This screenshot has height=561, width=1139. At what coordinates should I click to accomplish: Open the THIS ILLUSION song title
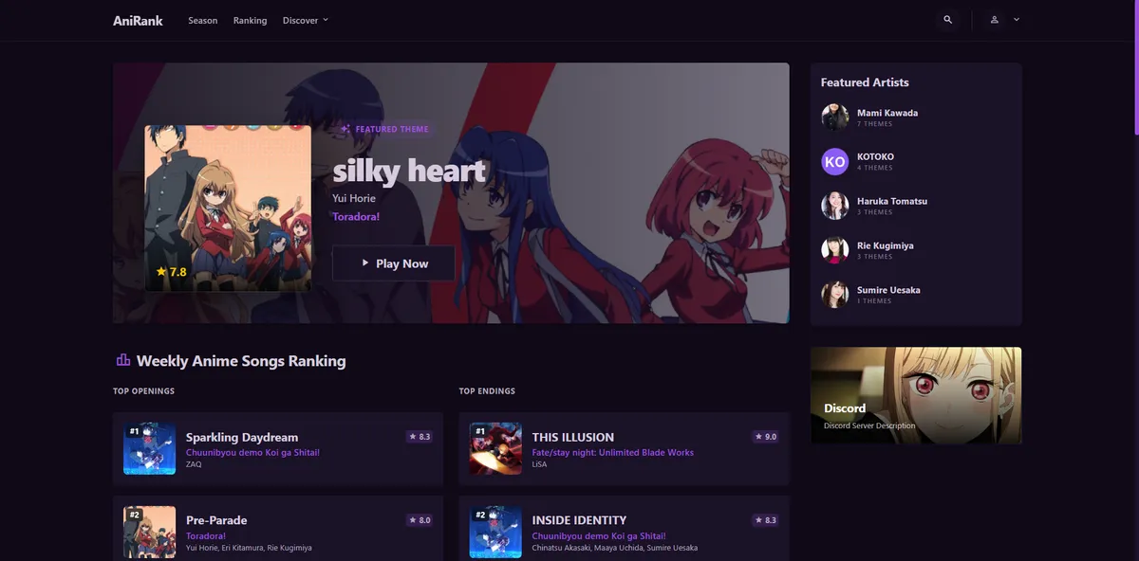[x=573, y=437]
